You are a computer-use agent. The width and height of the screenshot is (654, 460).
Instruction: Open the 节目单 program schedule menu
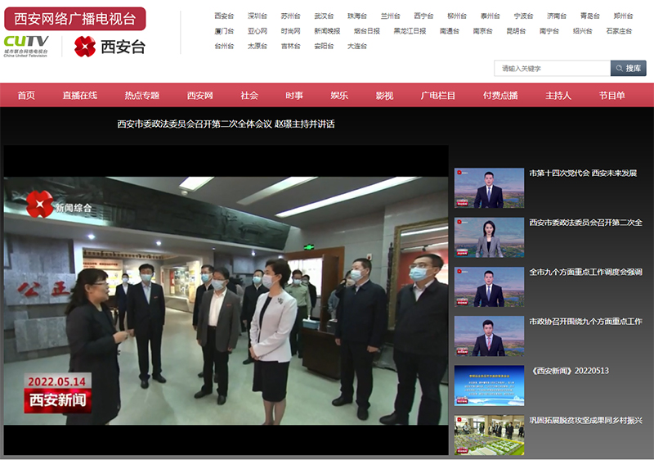(x=611, y=96)
